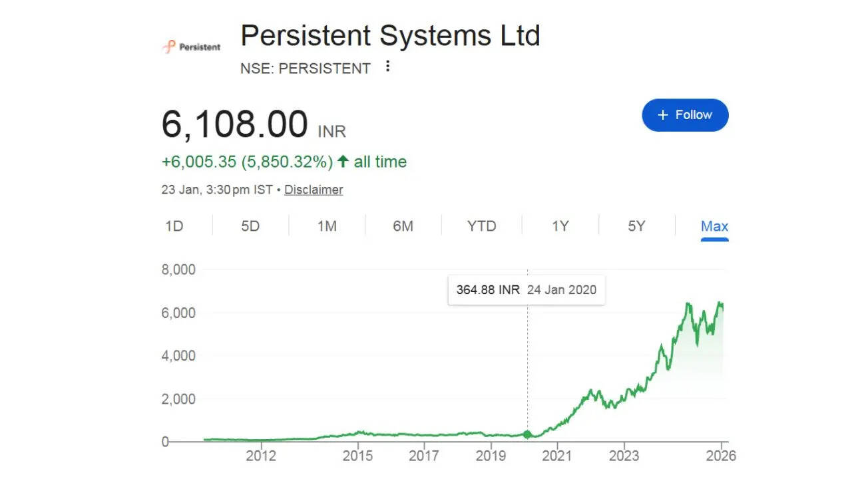Switch chart to 1D range
Viewport: 852px width, 479px height.
pyautogui.click(x=174, y=226)
